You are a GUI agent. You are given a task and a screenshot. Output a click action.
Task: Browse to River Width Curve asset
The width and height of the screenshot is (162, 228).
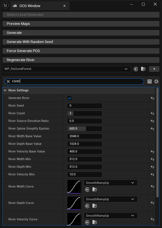coord(95,190)
